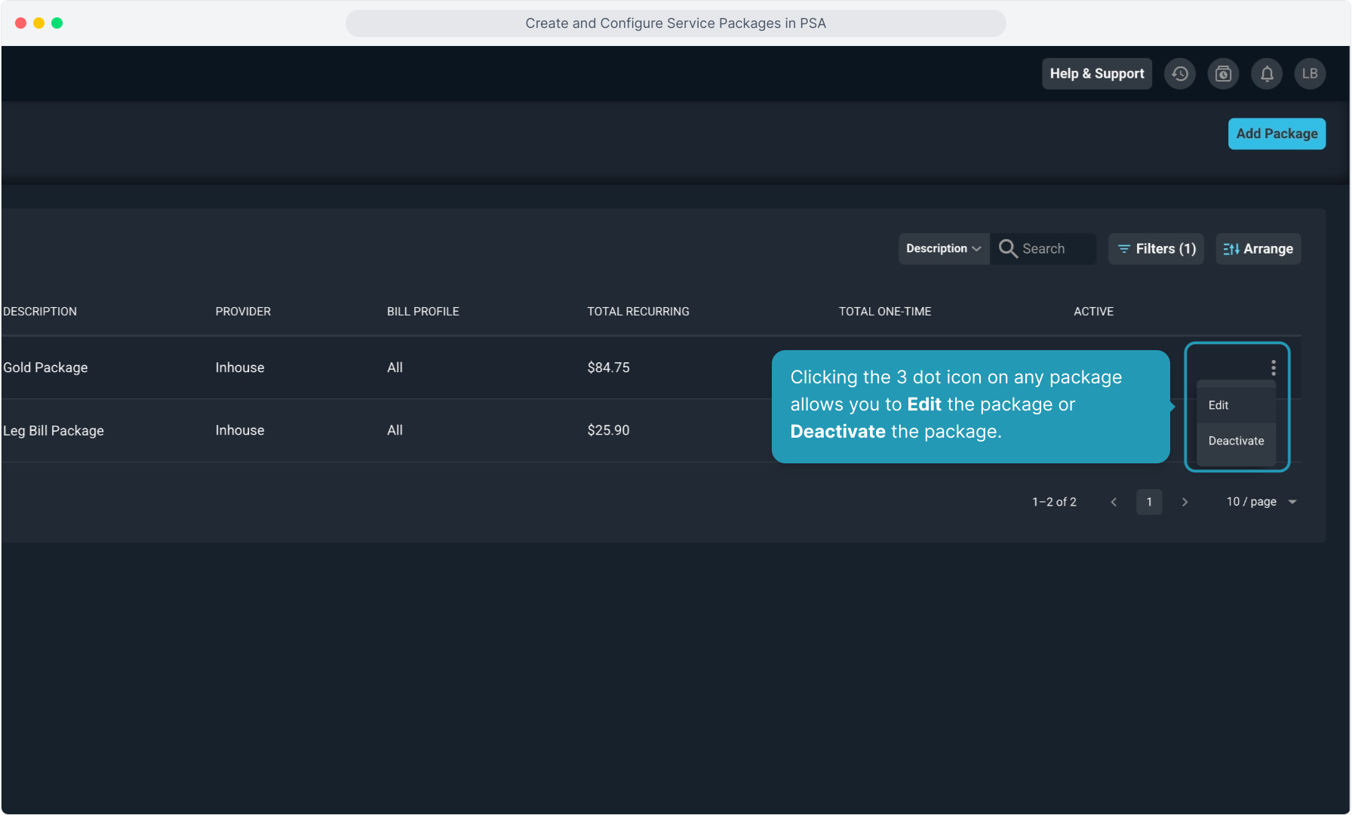Go to the next page arrow
The width and height of the screenshot is (1352, 815).
coord(1185,502)
